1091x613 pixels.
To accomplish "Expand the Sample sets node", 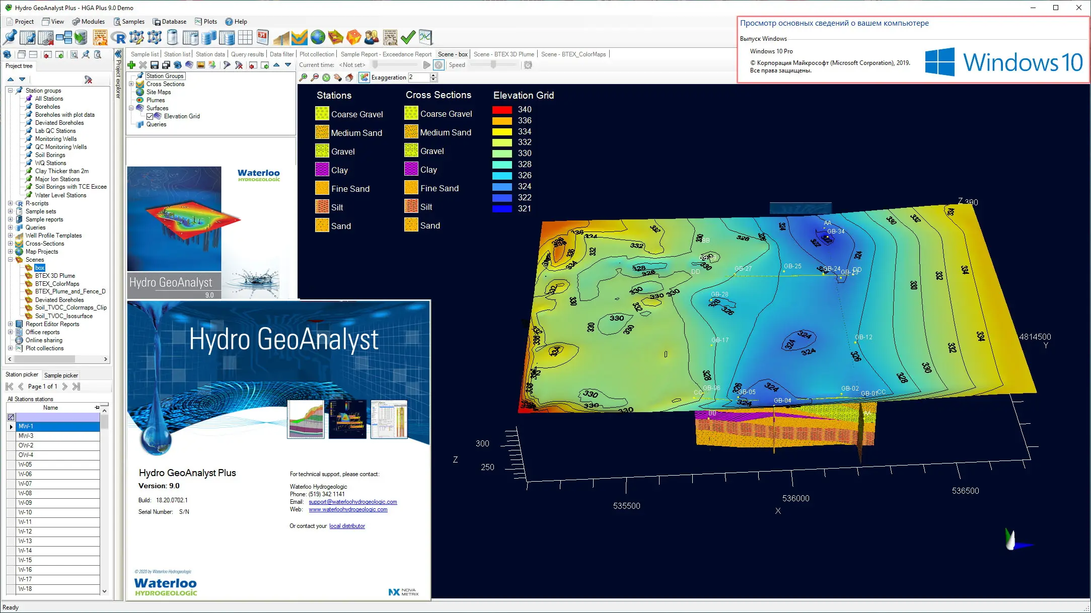I will click(10, 211).
